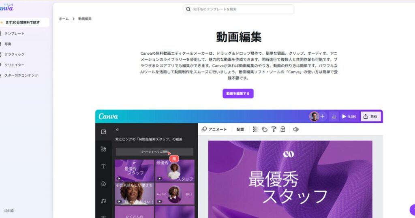Click the 動画編集 page heading
This screenshot has width=415, height=218.
tap(239, 37)
